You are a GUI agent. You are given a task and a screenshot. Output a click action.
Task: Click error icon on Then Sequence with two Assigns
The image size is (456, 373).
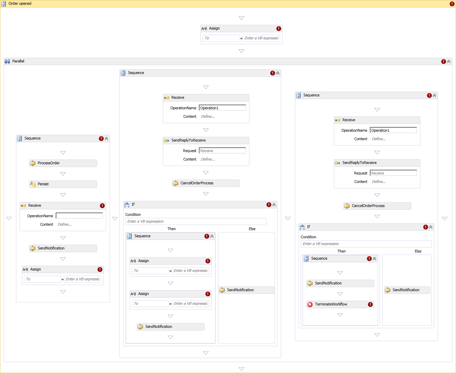point(207,236)
